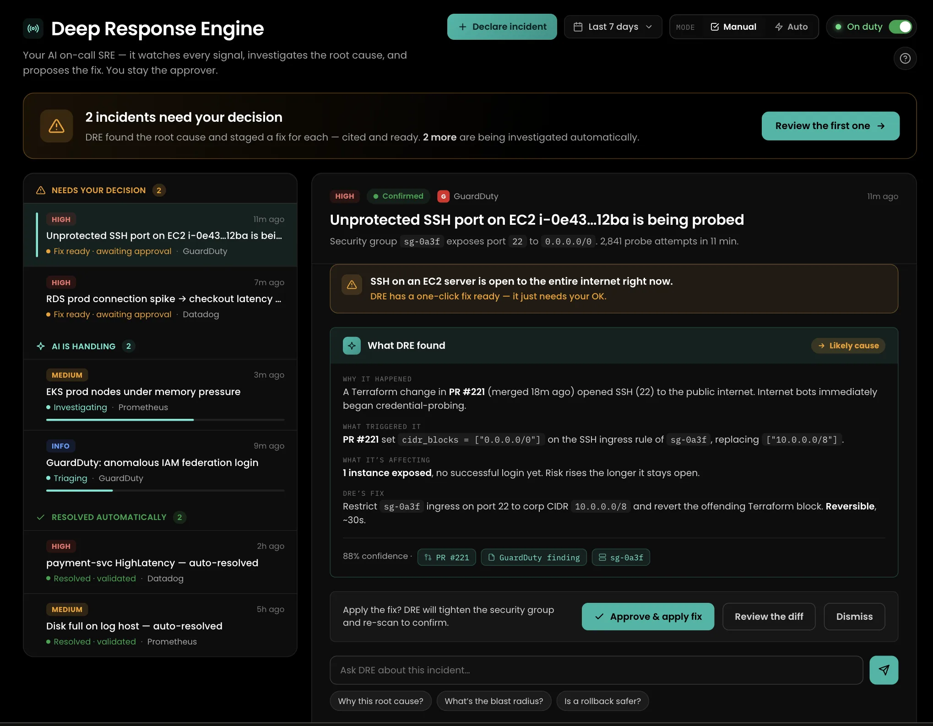933x726 pixels.
Task: Open GuardDuty anomalous IAM federation login incident
Action: (160, 466)
